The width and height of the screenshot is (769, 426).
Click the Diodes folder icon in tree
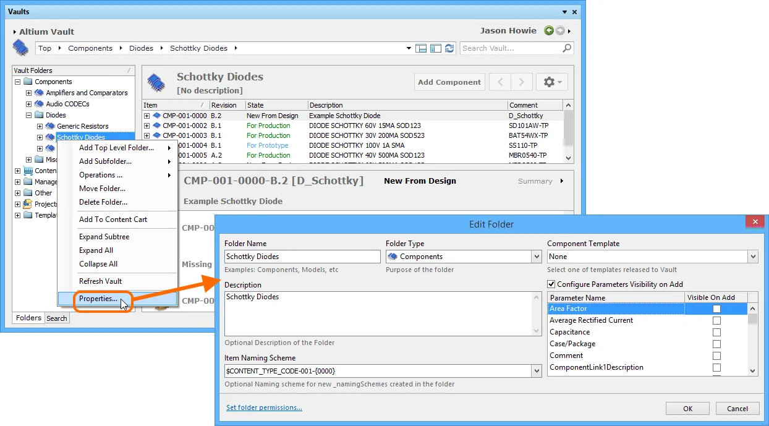pyautogui.click(x=39, y=115)
